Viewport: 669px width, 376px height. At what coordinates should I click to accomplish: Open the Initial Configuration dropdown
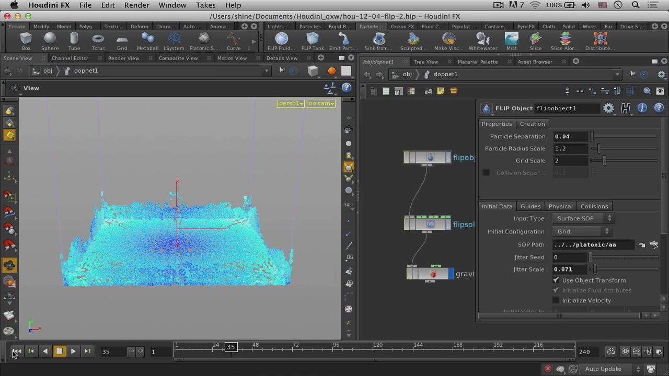(582, 231)
